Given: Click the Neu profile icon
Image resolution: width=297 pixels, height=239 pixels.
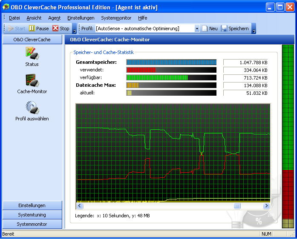Looking at the screenshot, I should [205, 28].
